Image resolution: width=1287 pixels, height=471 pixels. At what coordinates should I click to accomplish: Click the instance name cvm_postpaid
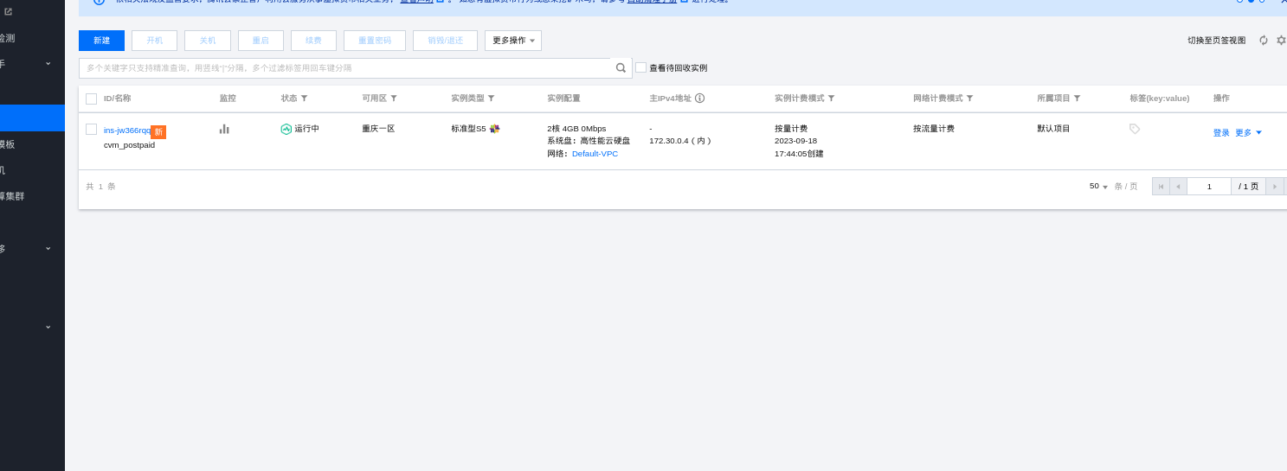[129, 145]
